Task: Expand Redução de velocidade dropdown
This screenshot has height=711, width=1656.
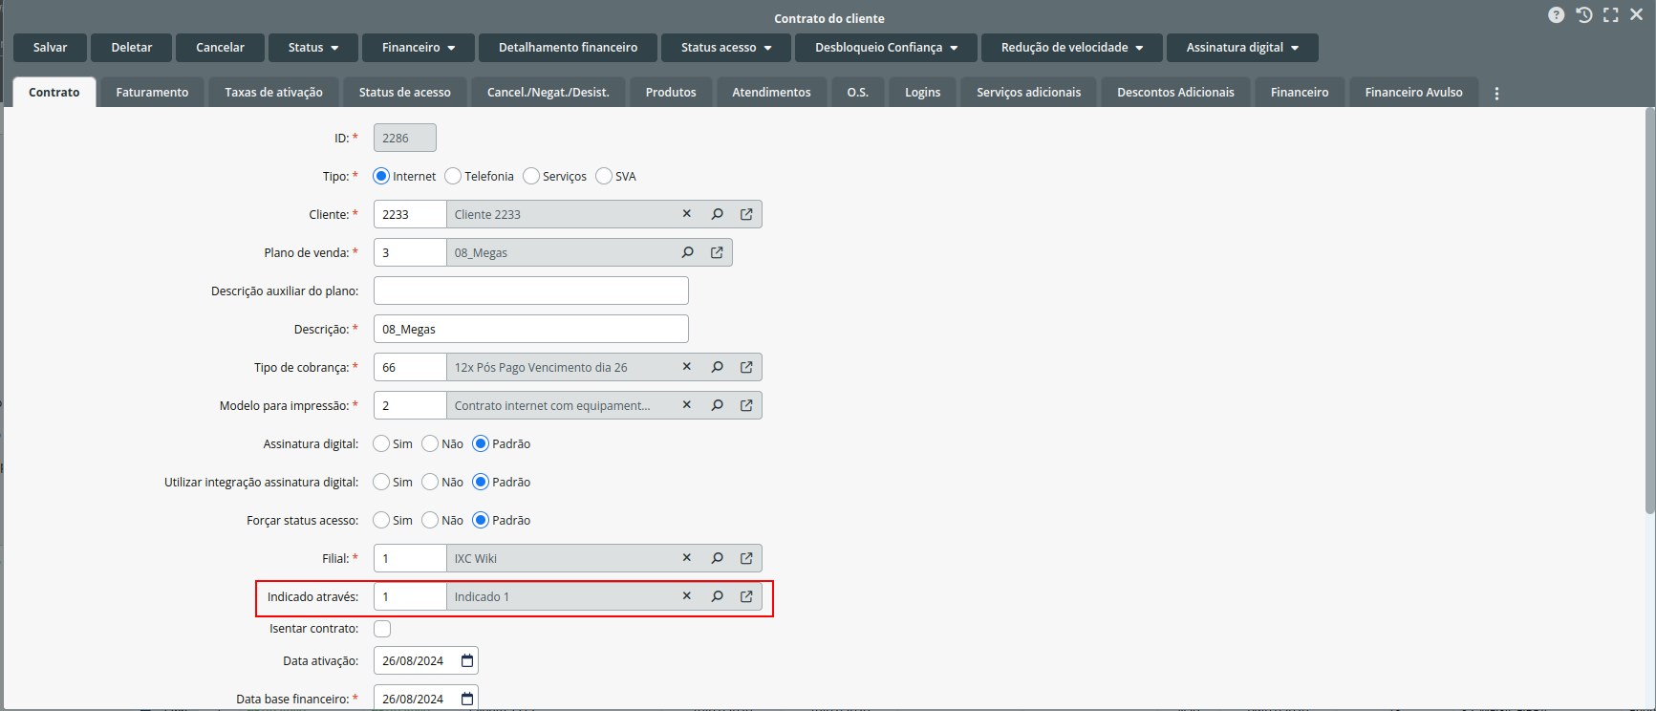Action: pos(1072,48)
